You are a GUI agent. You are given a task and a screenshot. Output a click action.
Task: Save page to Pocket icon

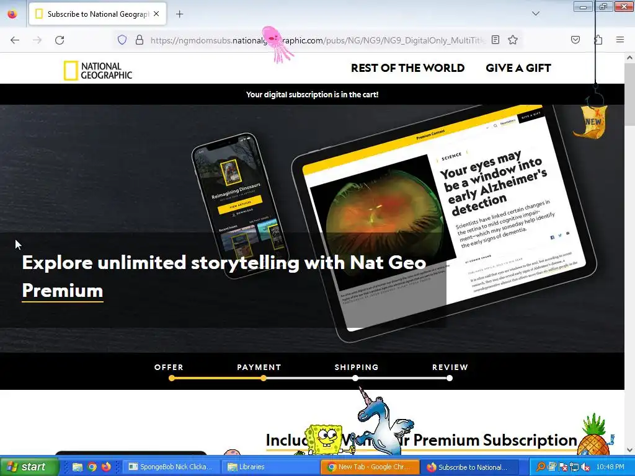pos(575,40)
